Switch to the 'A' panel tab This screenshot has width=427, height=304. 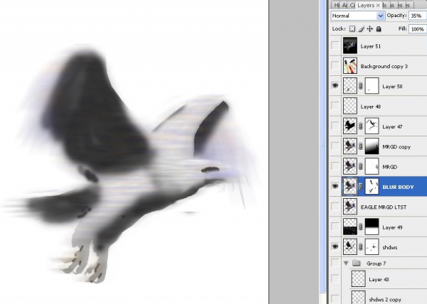pos(344,5)
